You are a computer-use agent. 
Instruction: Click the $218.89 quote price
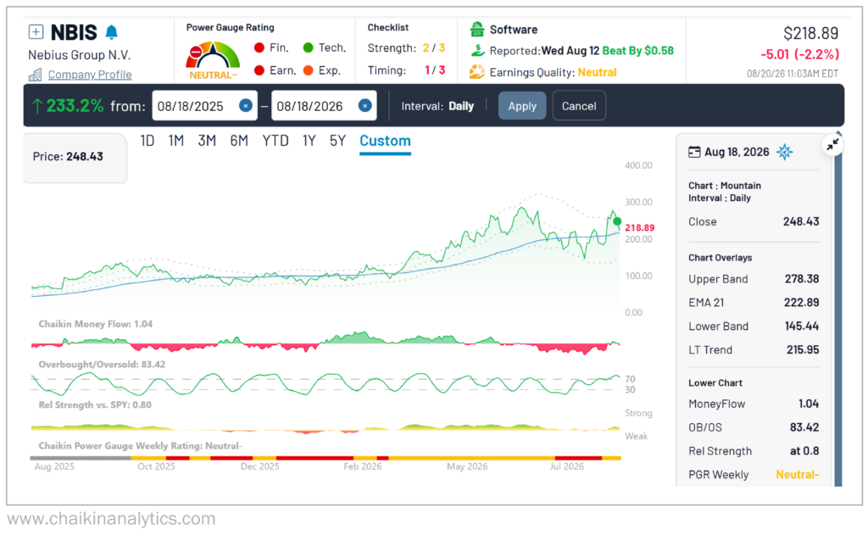(810, 33)
